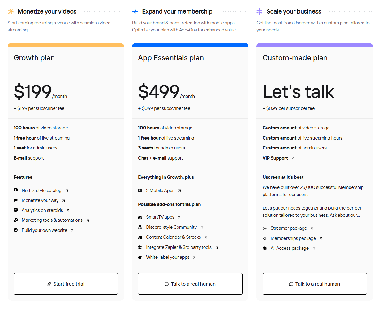Click the Netflix-style catalog feature icon

click(x=16, y=191)
